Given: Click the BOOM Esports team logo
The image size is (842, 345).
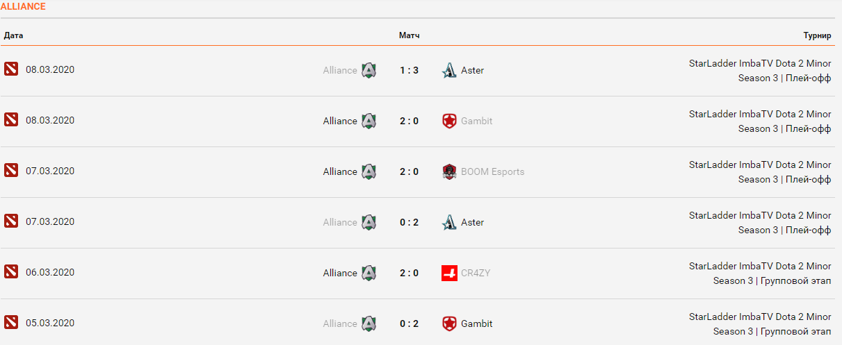Looking at the screenshot, I should (449, 171).
